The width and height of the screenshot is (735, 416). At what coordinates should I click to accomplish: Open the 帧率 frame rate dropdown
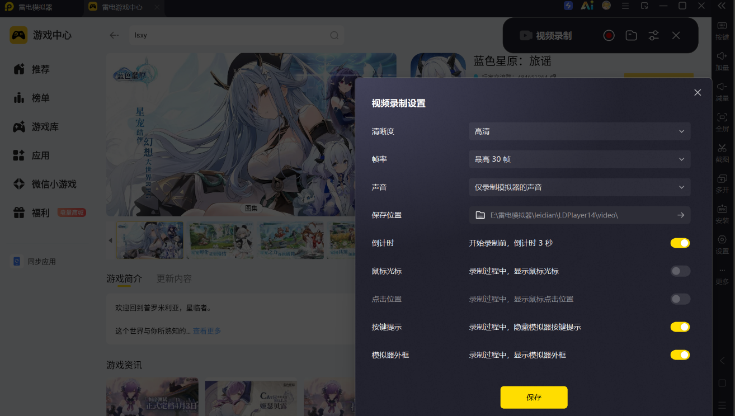579,159
